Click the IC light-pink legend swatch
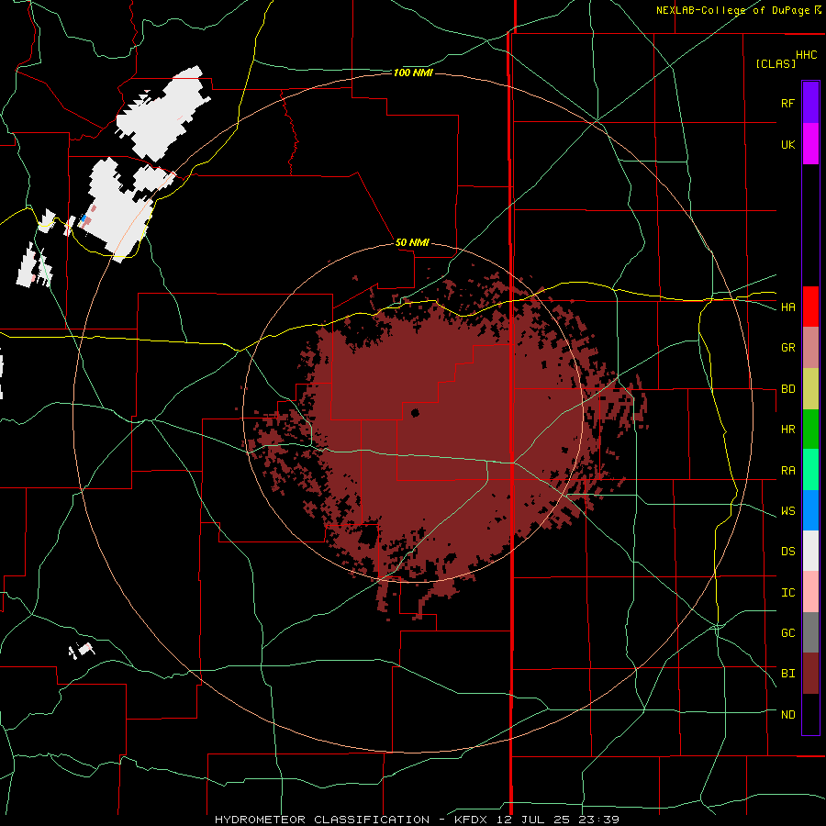This screenshot has height=826, width=826. point(810,592)
